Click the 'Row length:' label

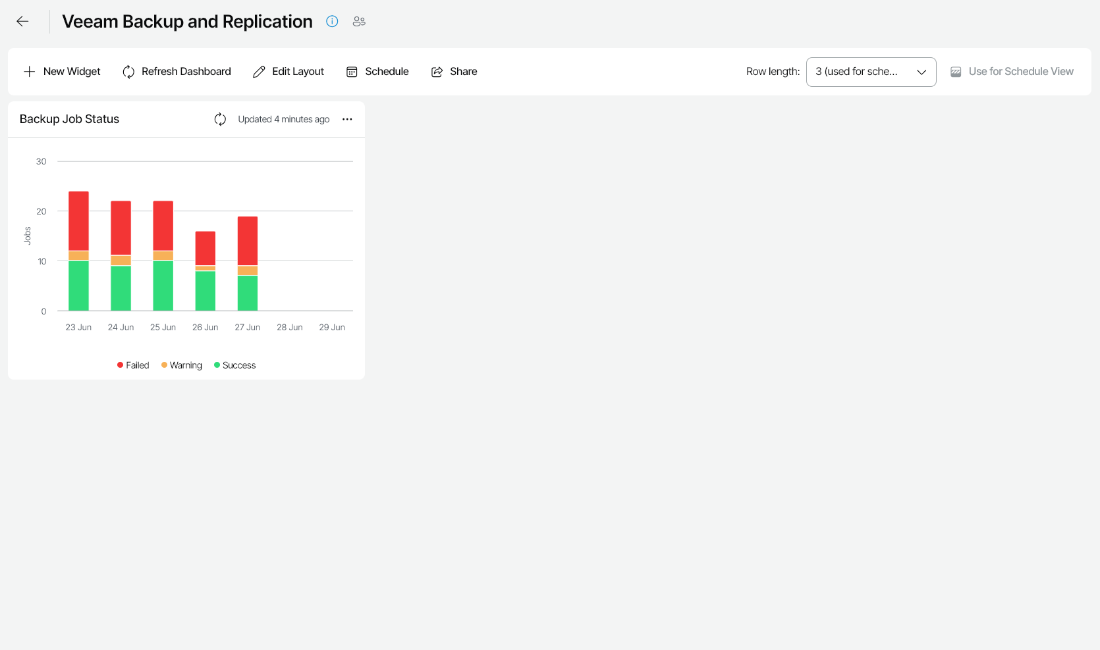(x=773, y=72)
